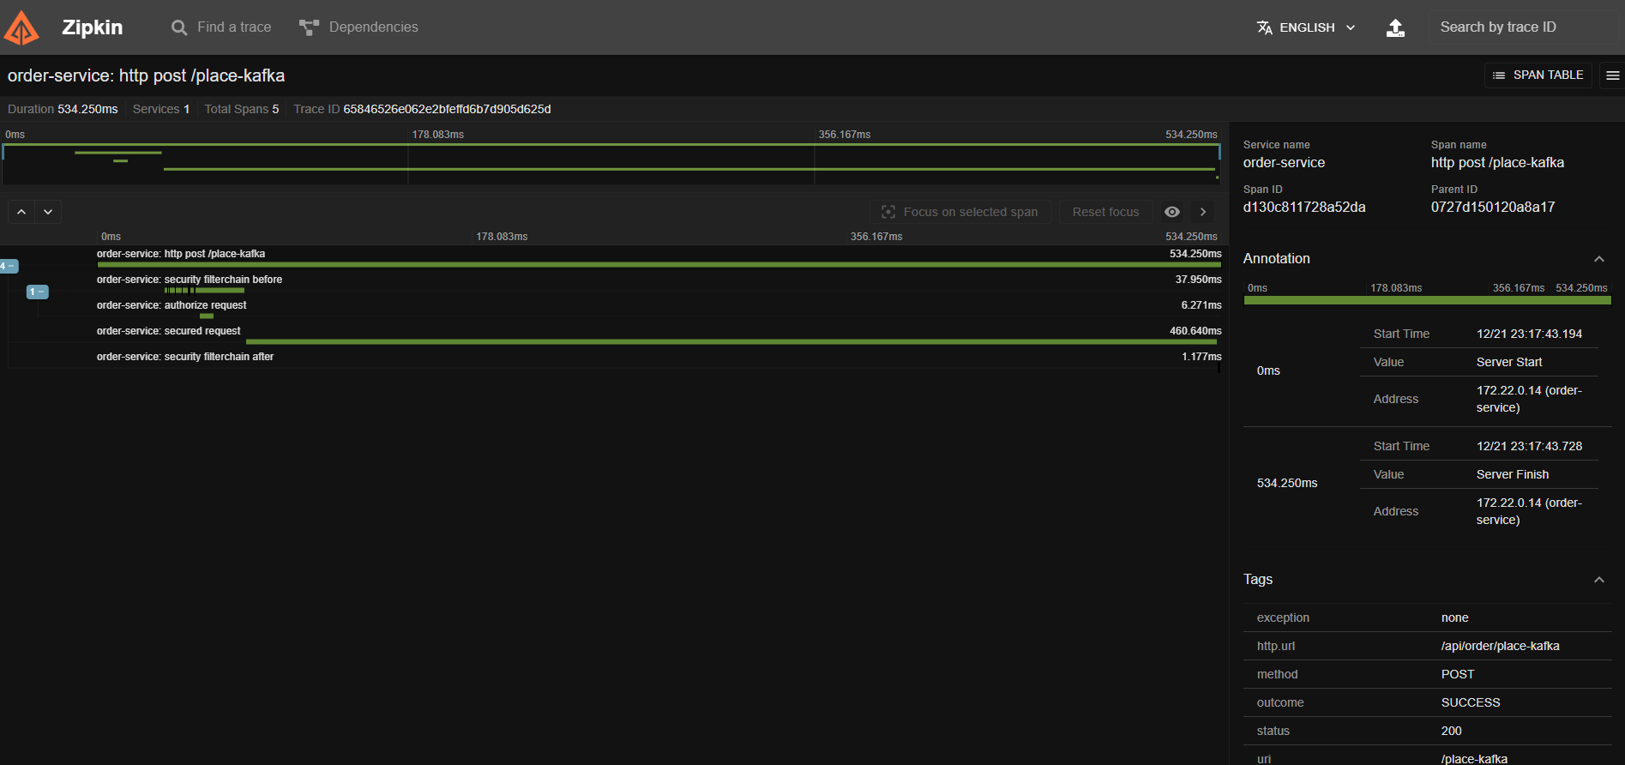1625x765 pixels.
Task: Click the method value POST
Action: pyautogui.click(x=1458, y=674)
